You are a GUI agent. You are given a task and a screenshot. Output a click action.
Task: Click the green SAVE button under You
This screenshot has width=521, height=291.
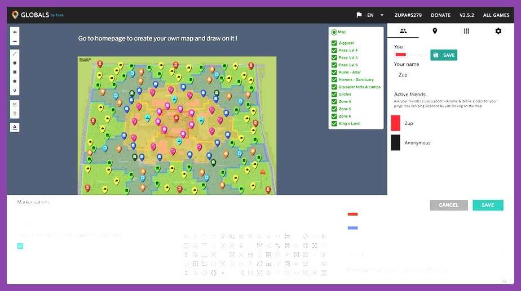point(444,55)
